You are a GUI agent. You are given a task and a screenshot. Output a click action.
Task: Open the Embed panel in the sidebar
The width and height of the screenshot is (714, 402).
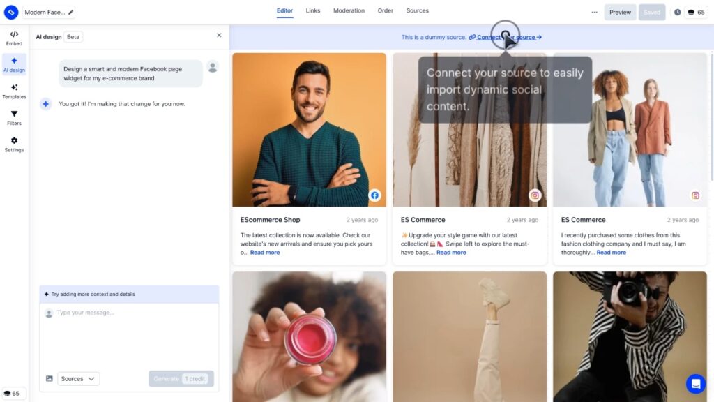pyautogui.click(x=14, y=36)
